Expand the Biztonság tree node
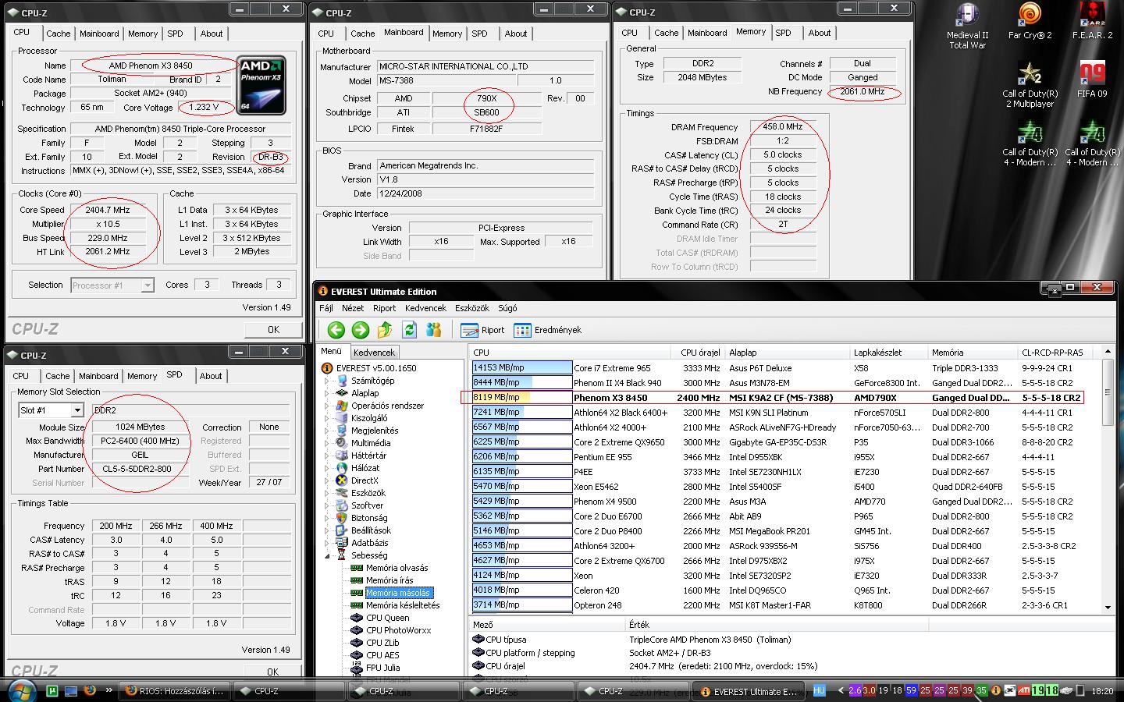 [327, 518]
